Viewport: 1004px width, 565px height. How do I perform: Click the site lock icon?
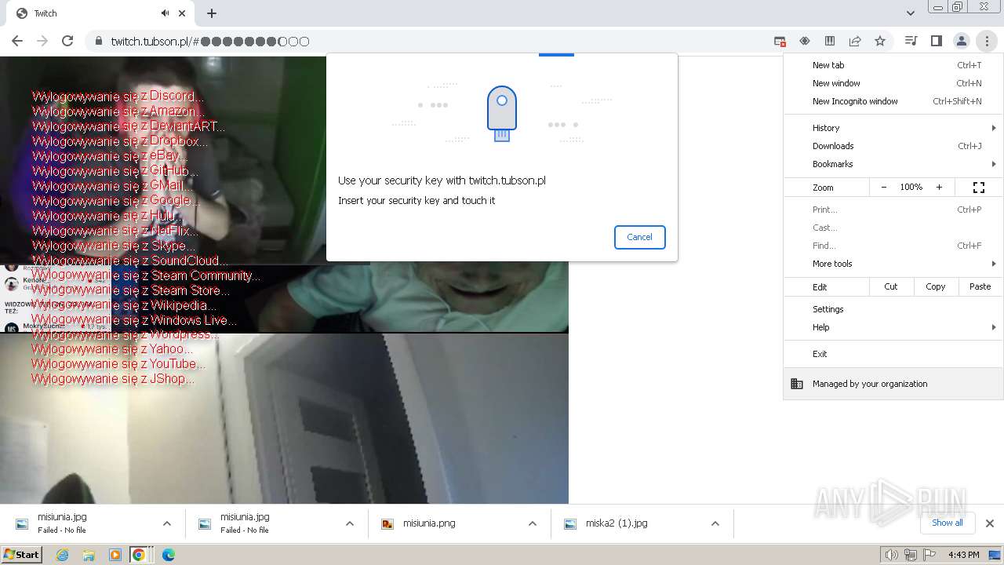(x=98, y=41)
